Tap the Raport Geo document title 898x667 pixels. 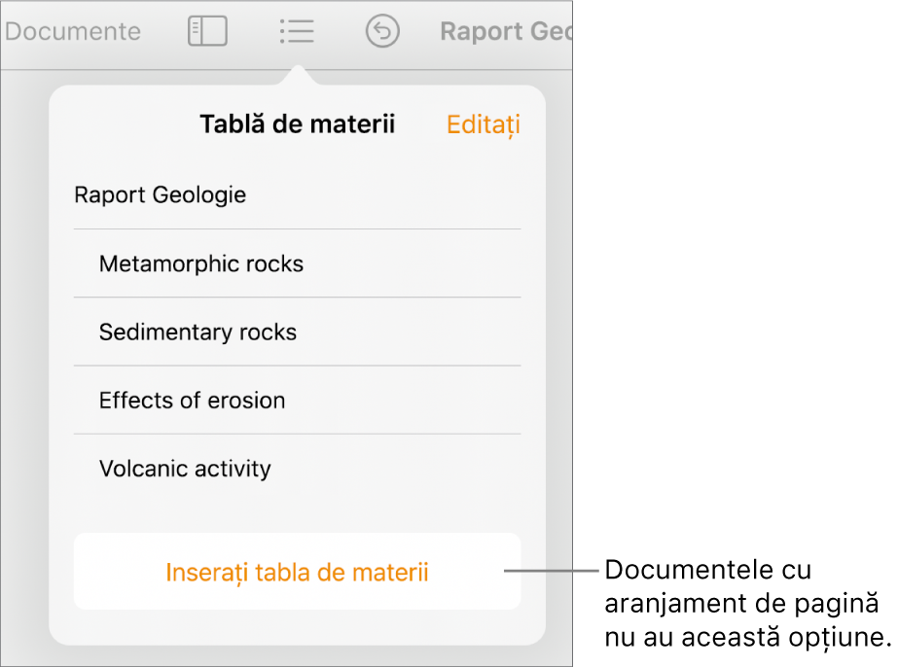pyautogui.click(x=504, y=32)
